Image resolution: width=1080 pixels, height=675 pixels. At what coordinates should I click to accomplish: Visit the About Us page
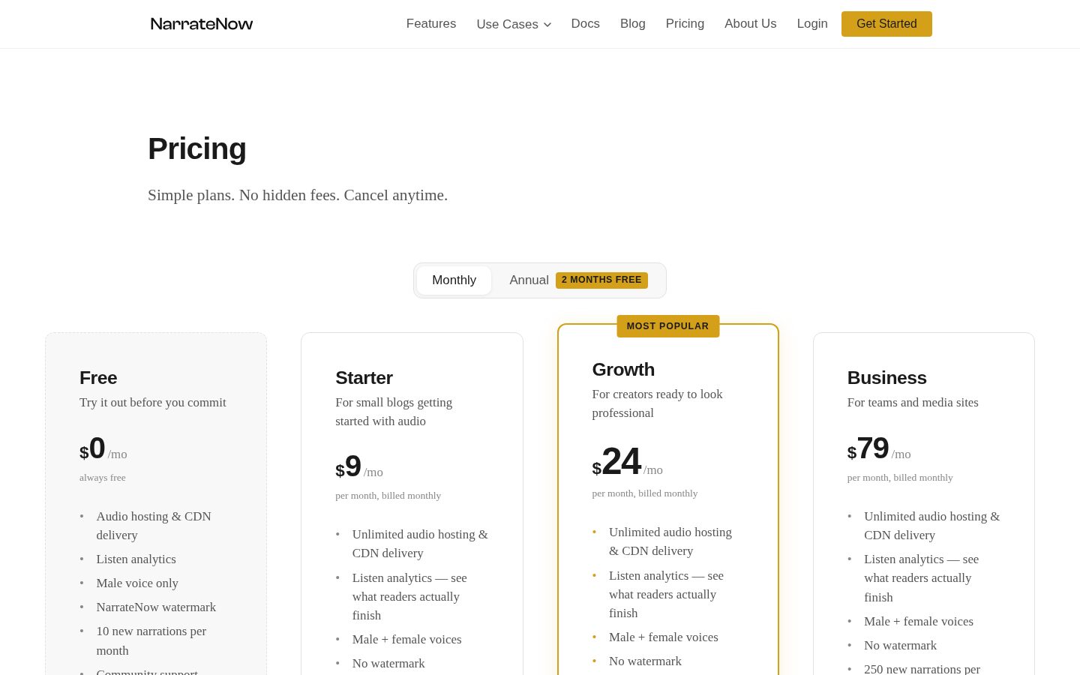(x=751, y=24)
